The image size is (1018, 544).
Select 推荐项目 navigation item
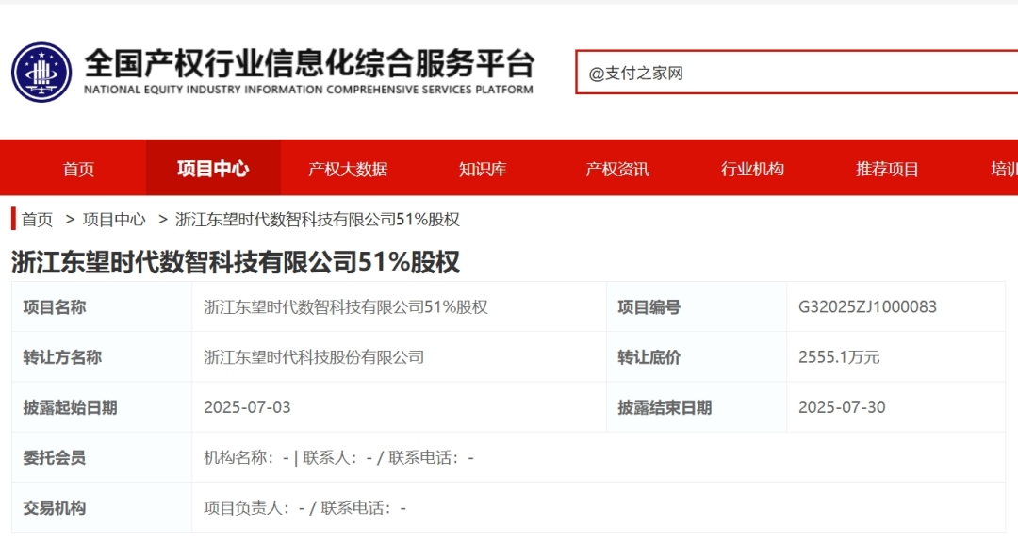click(x=887, y=169)
